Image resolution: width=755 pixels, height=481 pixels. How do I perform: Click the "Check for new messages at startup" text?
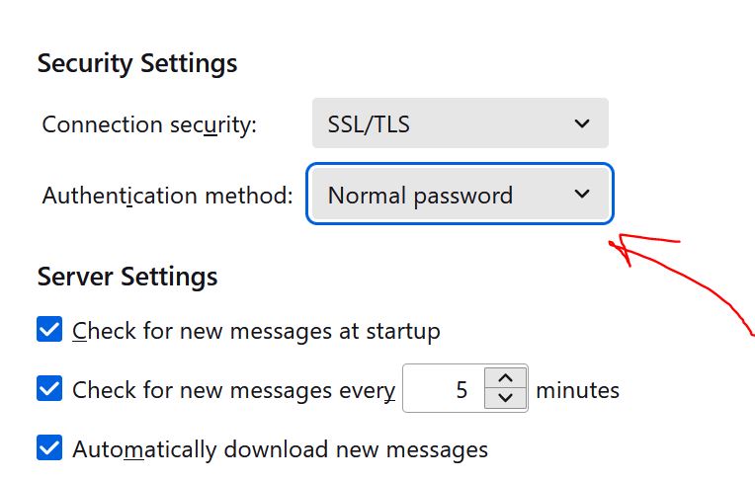click(x=256, y=331)
